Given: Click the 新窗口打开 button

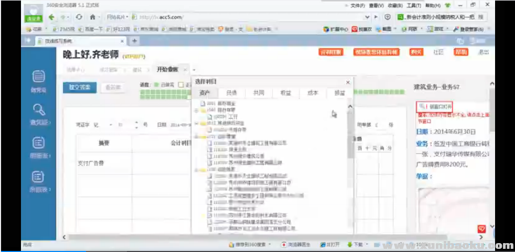Looking at the screenshot, I should 435,106.
